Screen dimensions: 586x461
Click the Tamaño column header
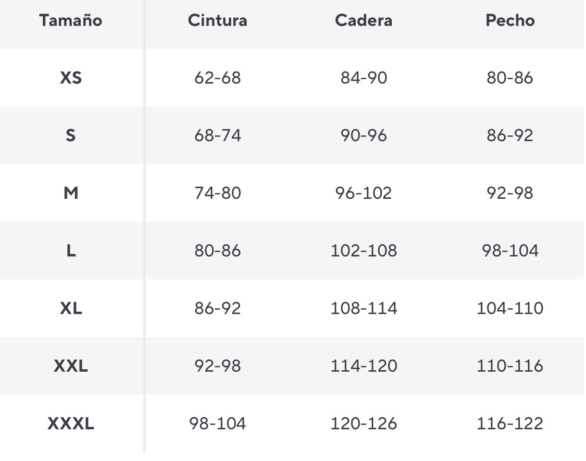[71, 21]
